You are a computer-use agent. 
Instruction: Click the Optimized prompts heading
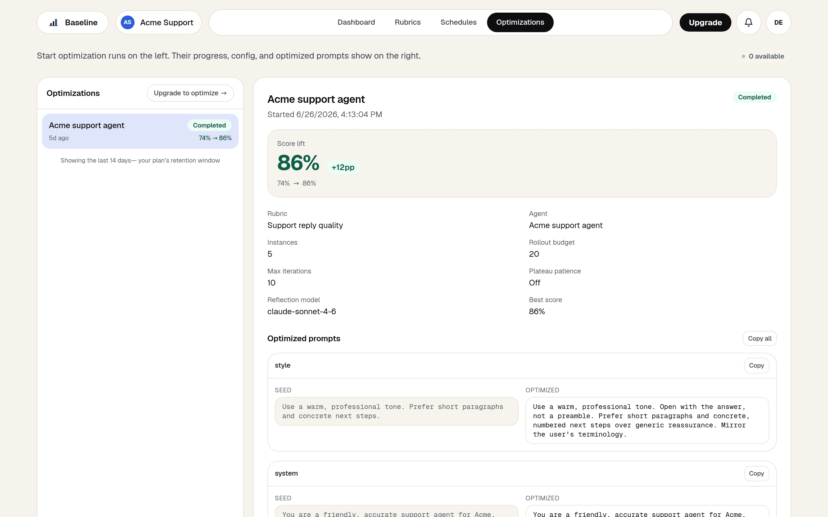[304, 339]
